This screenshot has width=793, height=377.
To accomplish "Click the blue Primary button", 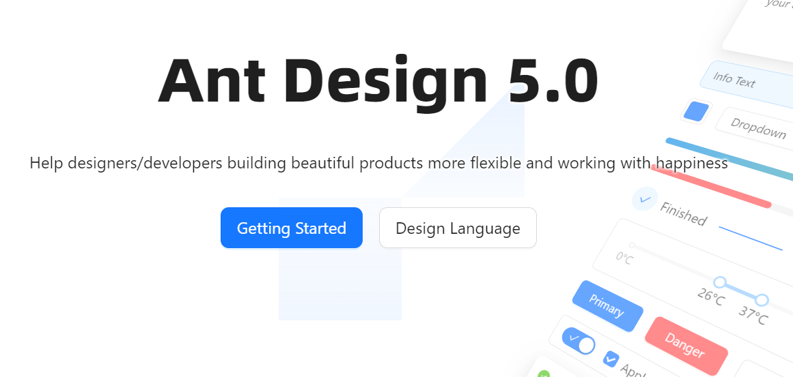I will tap(607, 306).
